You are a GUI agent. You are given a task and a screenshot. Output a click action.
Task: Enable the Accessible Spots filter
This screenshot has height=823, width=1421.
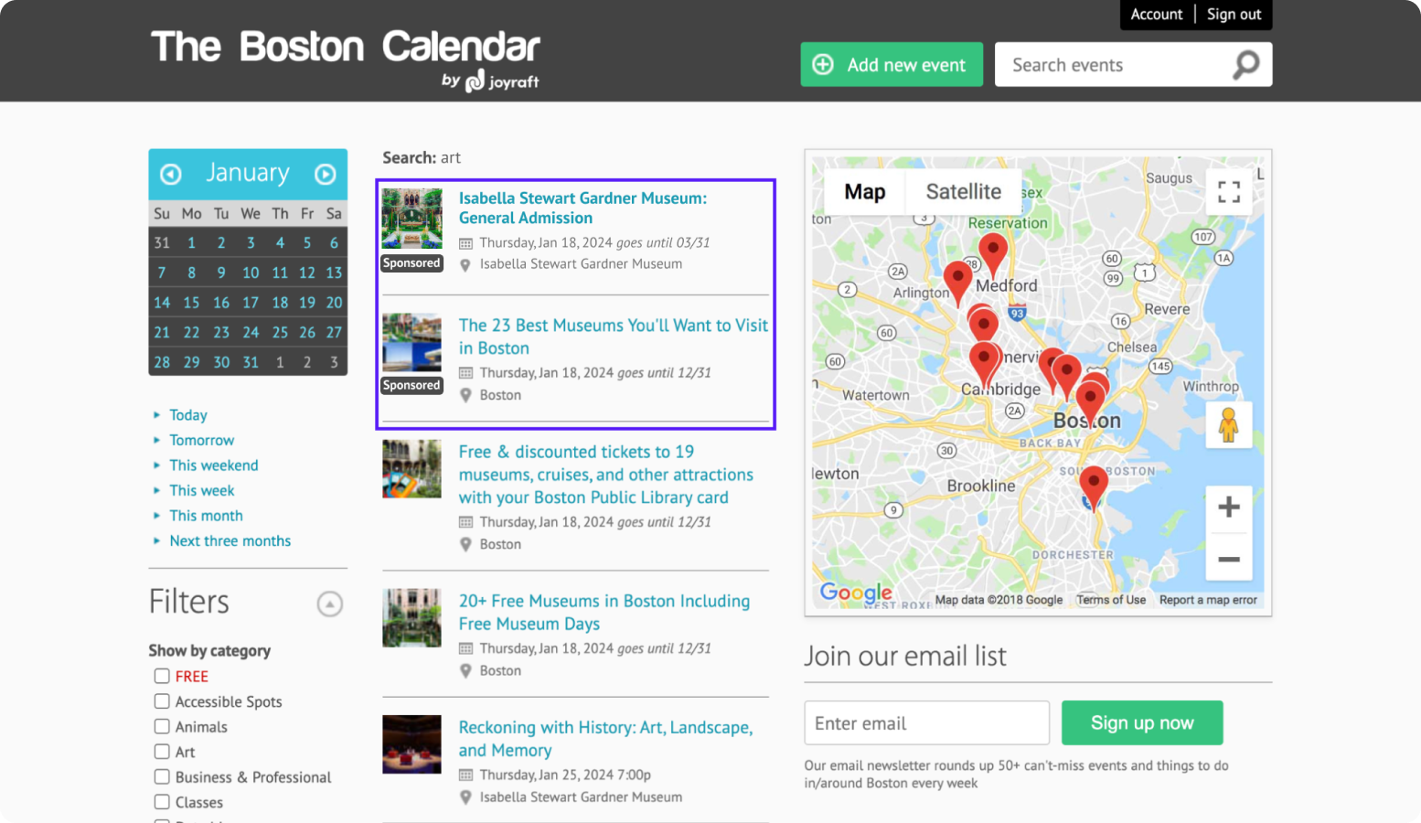pyautogui.click(x=162, y=701)
